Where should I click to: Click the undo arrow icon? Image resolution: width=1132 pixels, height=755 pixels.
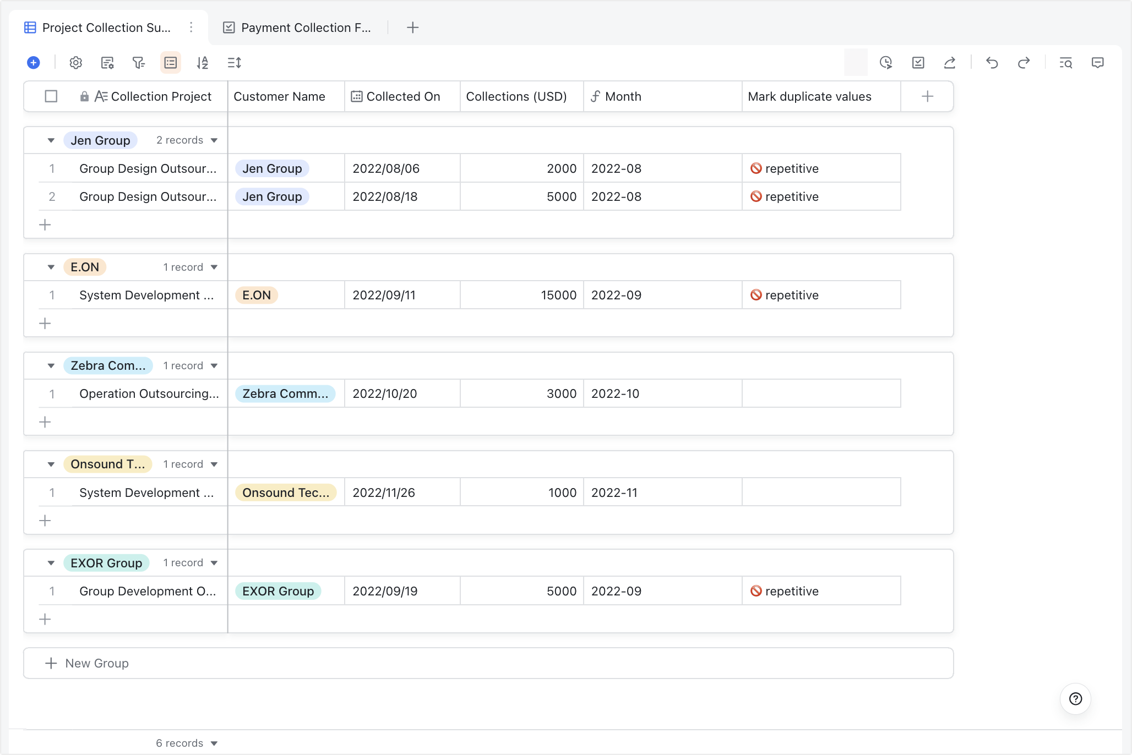coord(992,63)
